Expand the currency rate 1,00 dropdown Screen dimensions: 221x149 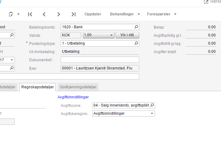[111, 35]
